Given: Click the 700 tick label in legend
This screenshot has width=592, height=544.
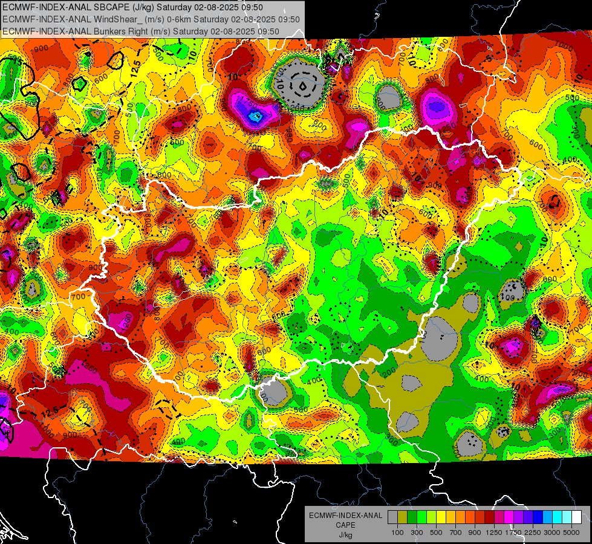Looking at the screenshot, I should pos(456,533).
